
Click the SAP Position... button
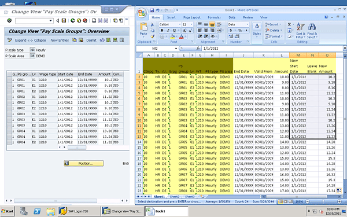[84, 163]
